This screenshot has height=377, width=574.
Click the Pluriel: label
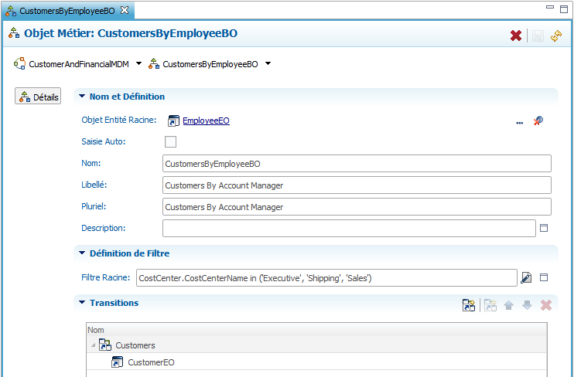tap(94, 206)
